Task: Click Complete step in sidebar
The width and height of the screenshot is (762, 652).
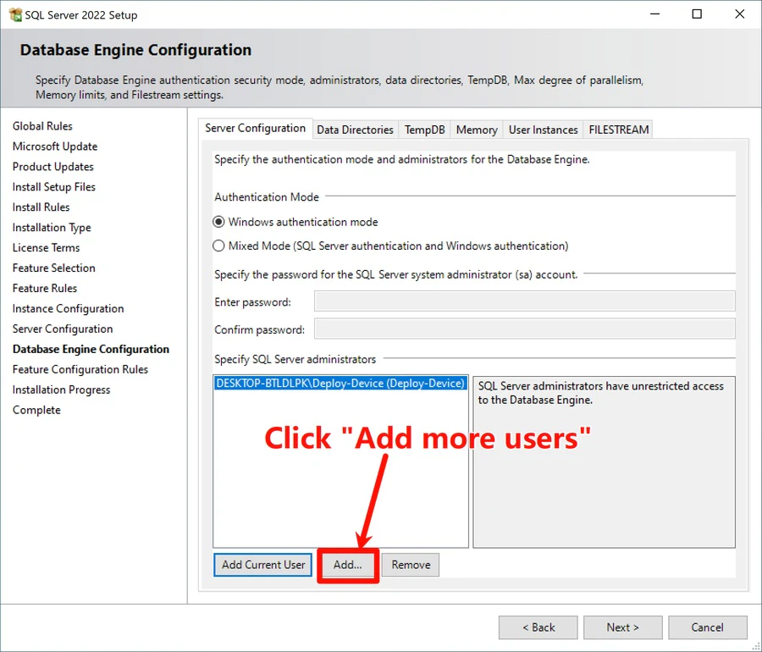Action: point(36,410)
